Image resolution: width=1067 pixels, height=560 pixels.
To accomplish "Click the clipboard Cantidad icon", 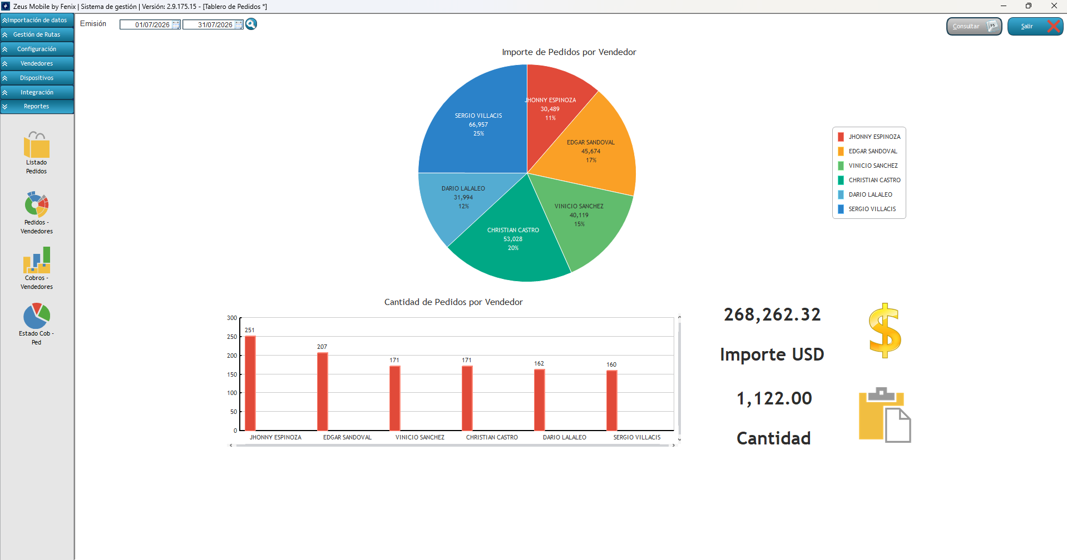I will point(885,415).
